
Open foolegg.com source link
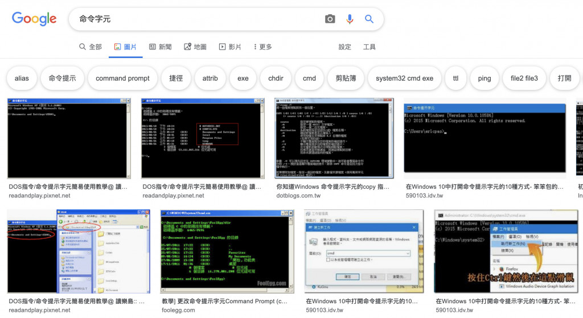(178, 310)
